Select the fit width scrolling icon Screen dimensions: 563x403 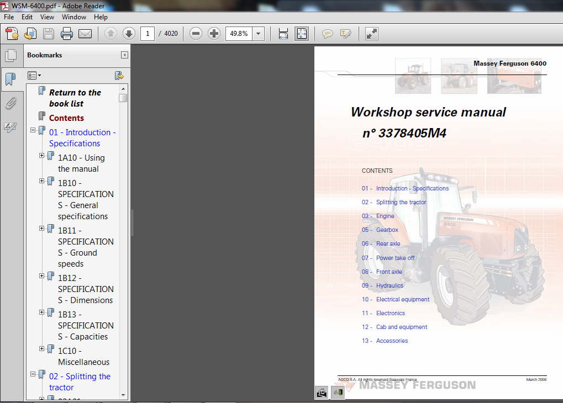(x=283, y=34)
